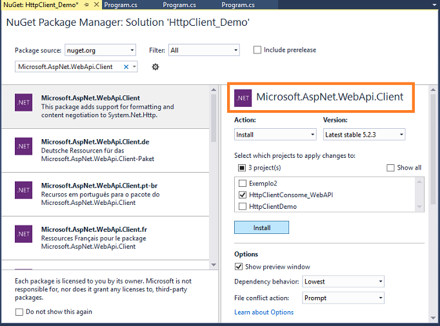440x326 pixels.
Task: Check the Exemplo2 project
Action: point(243,184)
